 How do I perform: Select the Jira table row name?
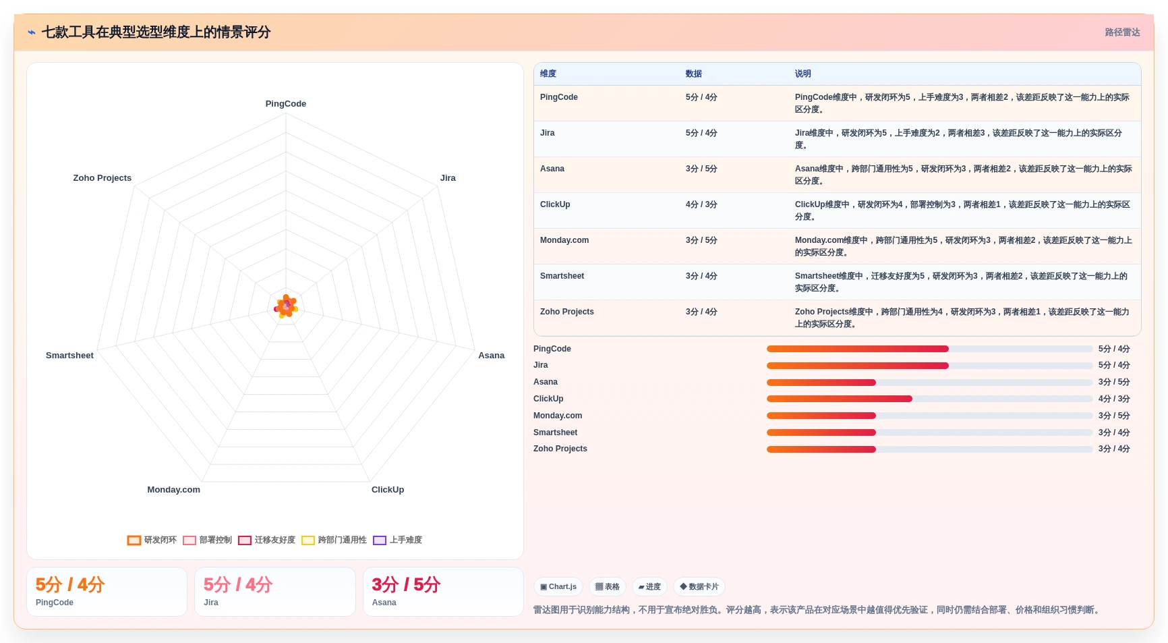point(548,133)
